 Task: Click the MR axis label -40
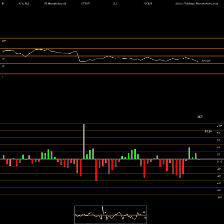[x=219, y=176]
